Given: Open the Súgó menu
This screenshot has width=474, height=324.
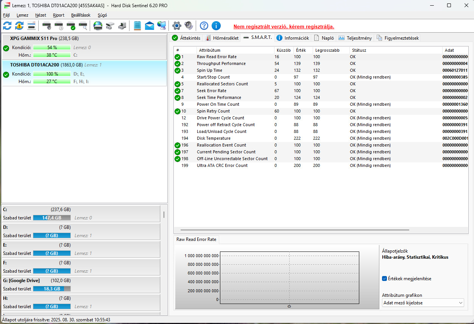Looking at the screenshot, I should [x=102, y=15].
